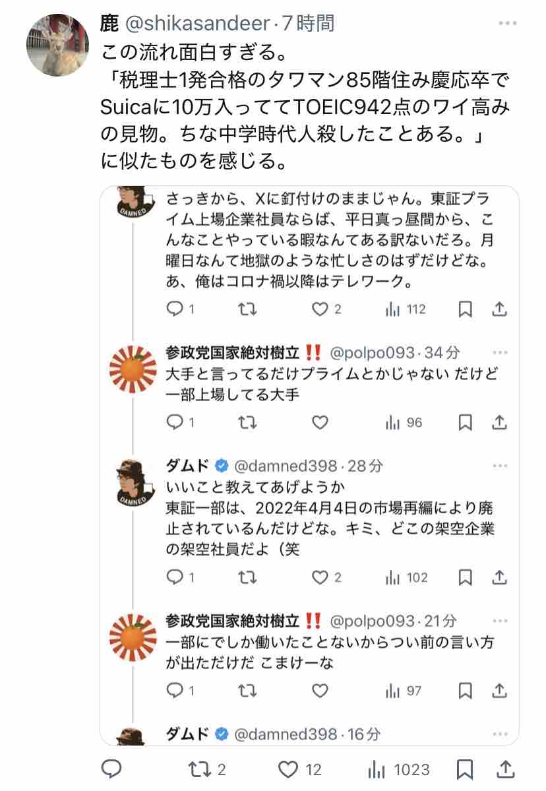546x791 pixels.
Task: Share the main tweet by 鹿
Action: tap(504, 769)
